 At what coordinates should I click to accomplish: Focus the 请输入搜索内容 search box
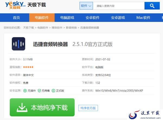click(x=119, y=6)
